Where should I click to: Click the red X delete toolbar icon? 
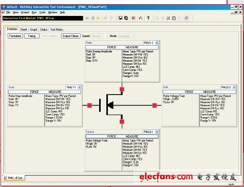pos(134,18)
